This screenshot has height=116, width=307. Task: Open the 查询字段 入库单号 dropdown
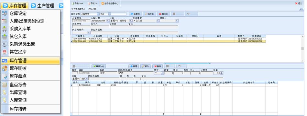coord(98,14)
